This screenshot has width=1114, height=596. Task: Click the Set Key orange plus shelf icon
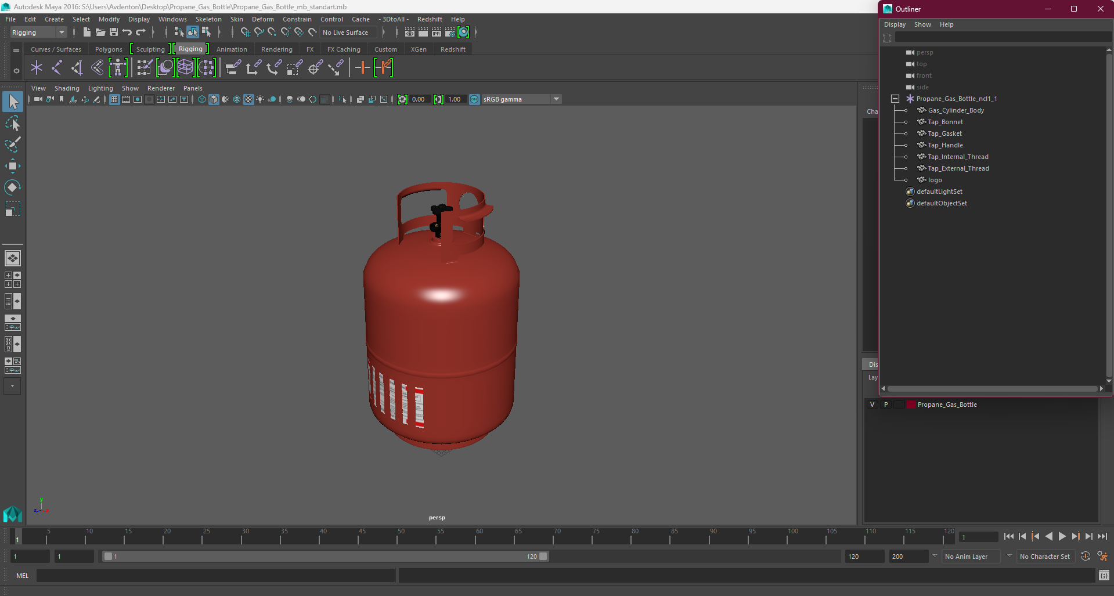(362, 68)
